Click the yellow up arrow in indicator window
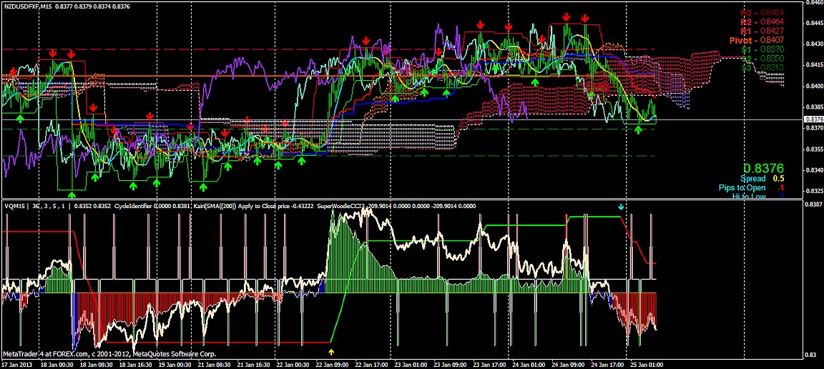This screenshot has height=369, width=824. pyautogui.click(x=330, y=352)
